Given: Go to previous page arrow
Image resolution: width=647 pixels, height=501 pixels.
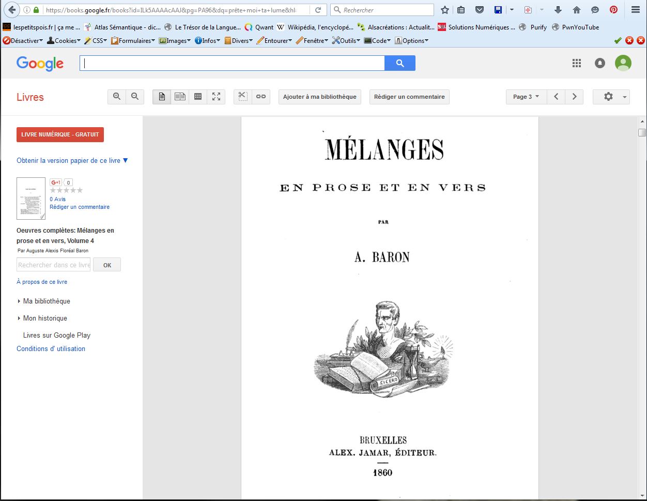Looking at the screenshot, I should point(556,97).
